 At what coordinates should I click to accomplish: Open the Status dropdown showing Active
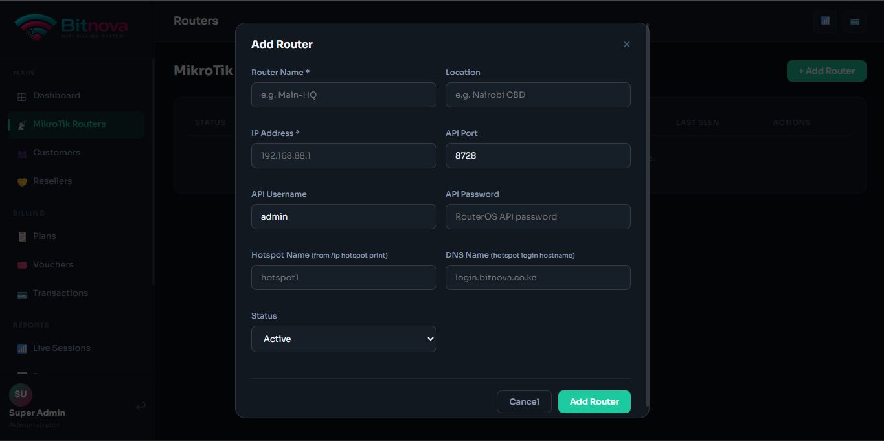pyautogui.click(x=343, y=339)
